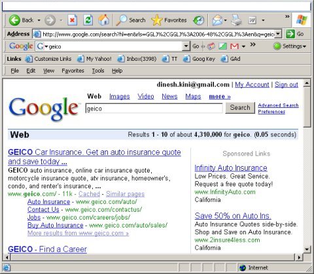Click the Google page search input field
The height and width of the screenshot is (274, 314).
click(154, 109)
